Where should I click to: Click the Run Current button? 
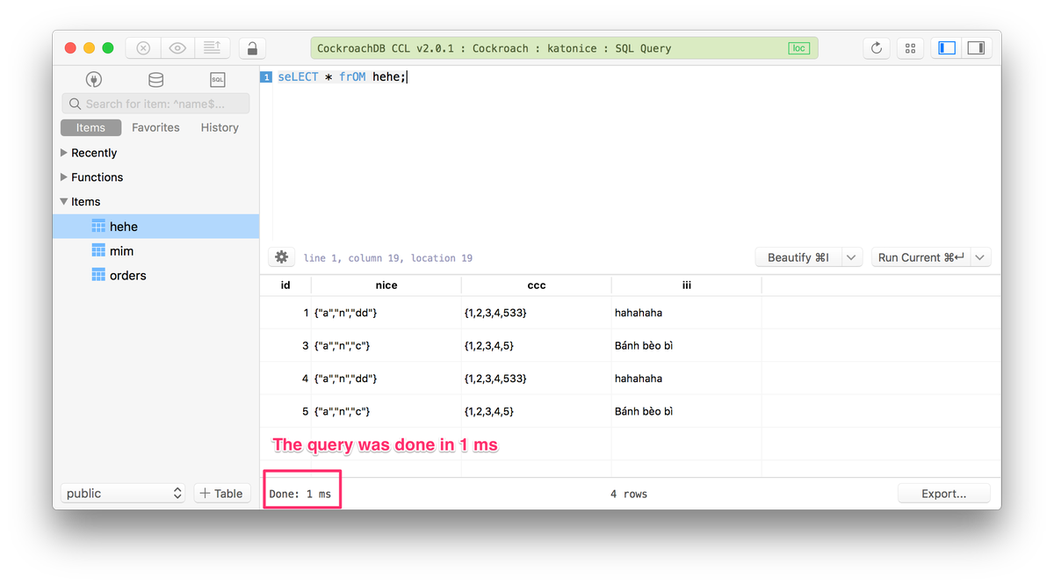coord(920,257)
